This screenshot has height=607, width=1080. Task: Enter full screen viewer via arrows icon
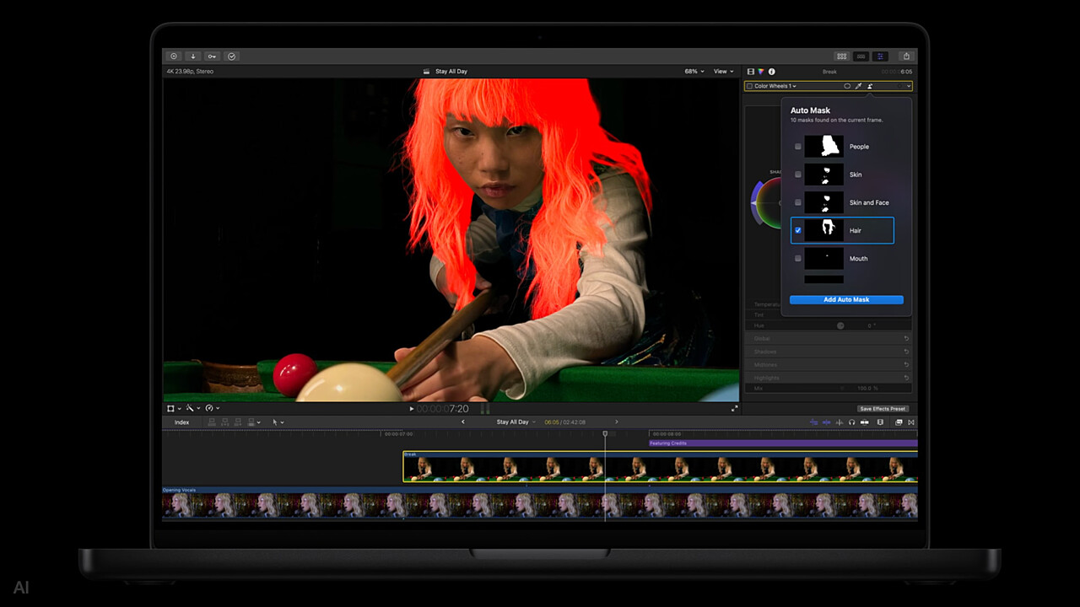[x=734, y=408]
